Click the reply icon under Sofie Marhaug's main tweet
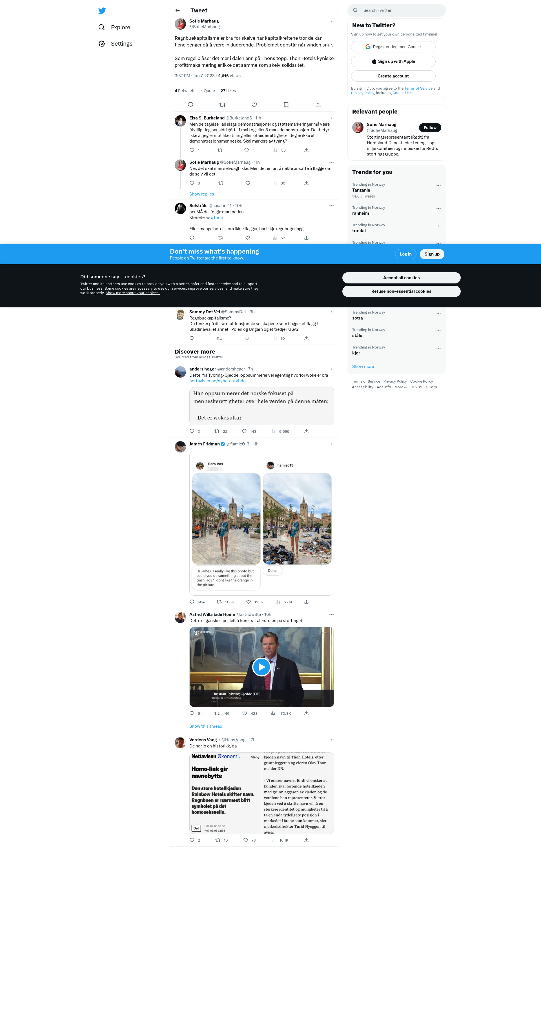The image size is (541, 1023). [190, 105]
